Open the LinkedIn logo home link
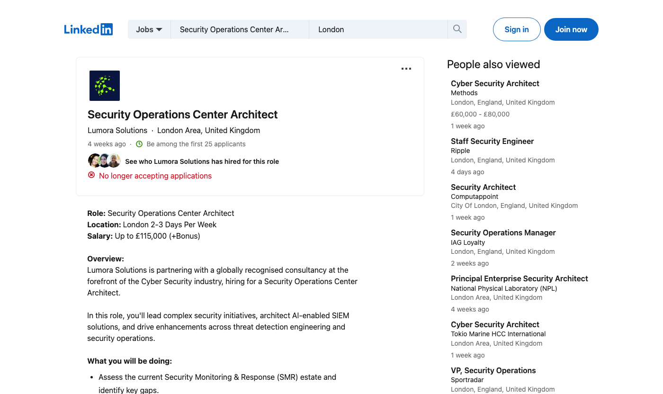Image resolution: width=663 pixels, height=394 pixels. tap(89, 29)
